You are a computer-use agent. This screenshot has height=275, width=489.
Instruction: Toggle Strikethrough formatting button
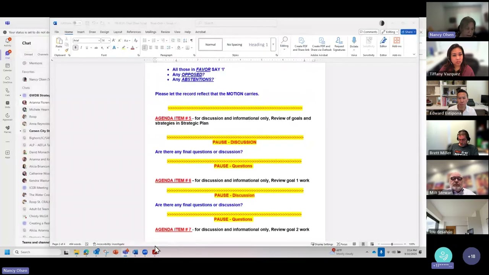[x=96, y=48]
